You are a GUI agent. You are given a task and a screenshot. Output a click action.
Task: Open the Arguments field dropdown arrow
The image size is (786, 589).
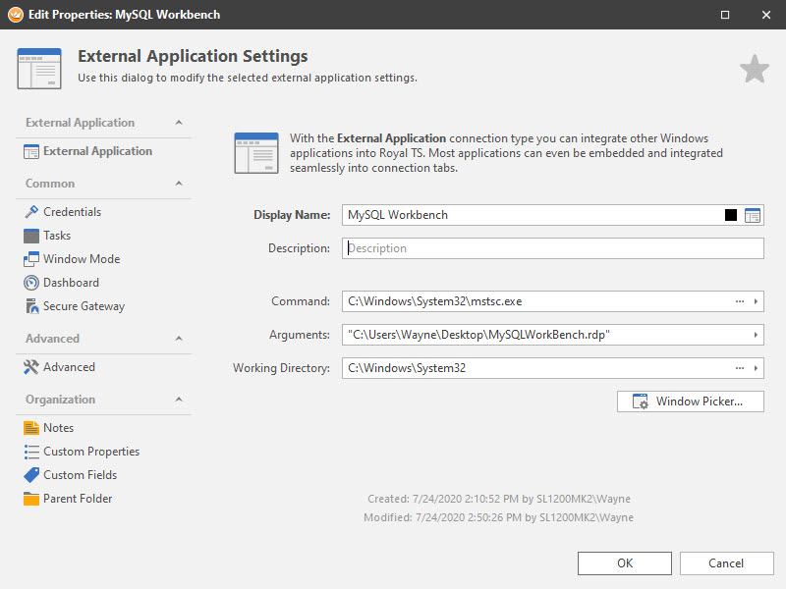tap(756, 335)
